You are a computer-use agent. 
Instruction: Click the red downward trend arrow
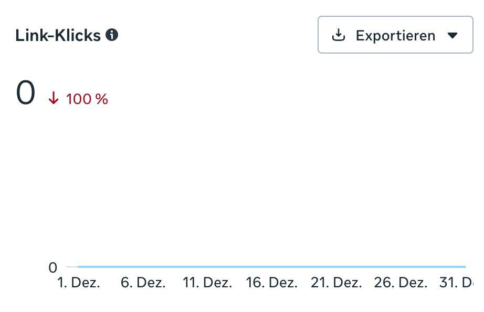(54, 98)
